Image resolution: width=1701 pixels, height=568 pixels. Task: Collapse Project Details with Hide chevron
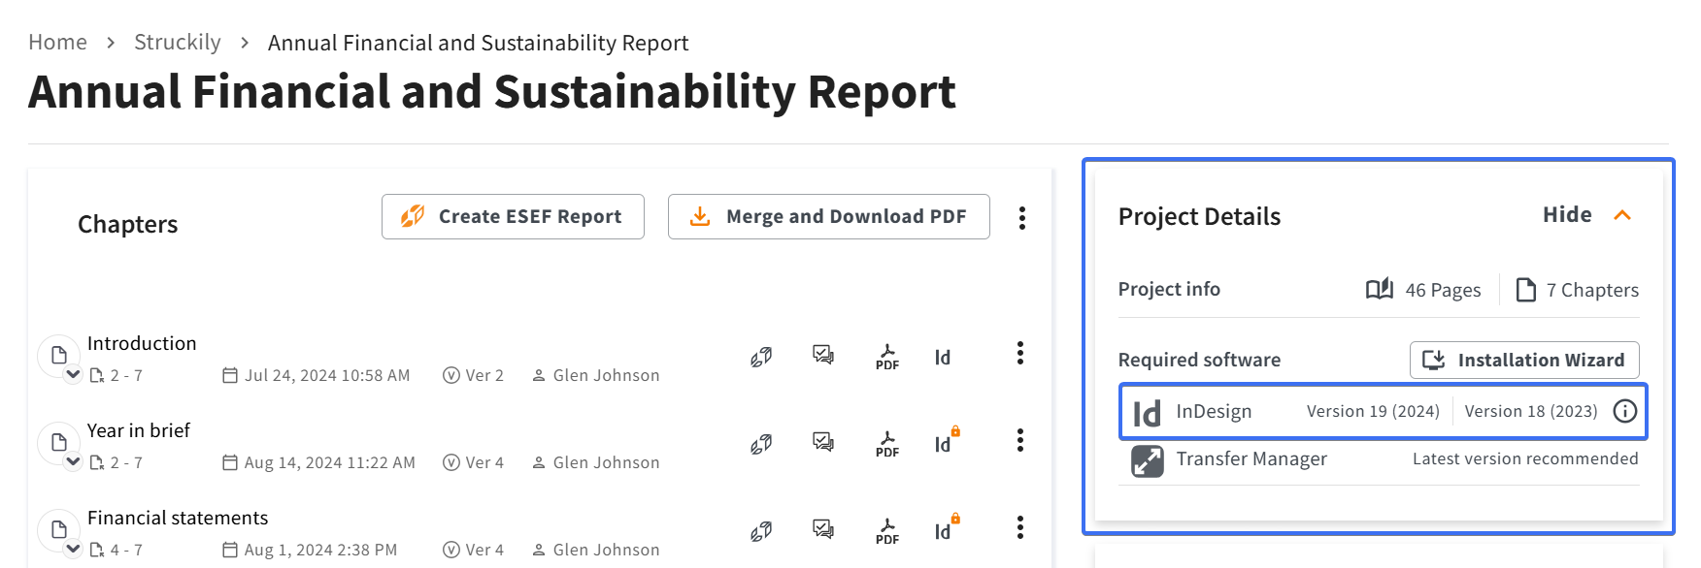(x=1622, y=215)
